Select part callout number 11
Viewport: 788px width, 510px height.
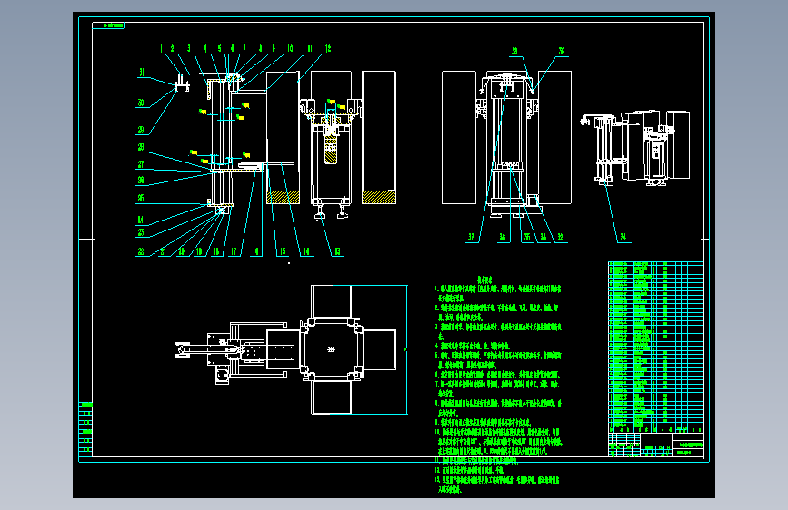[x=310, y=49]
